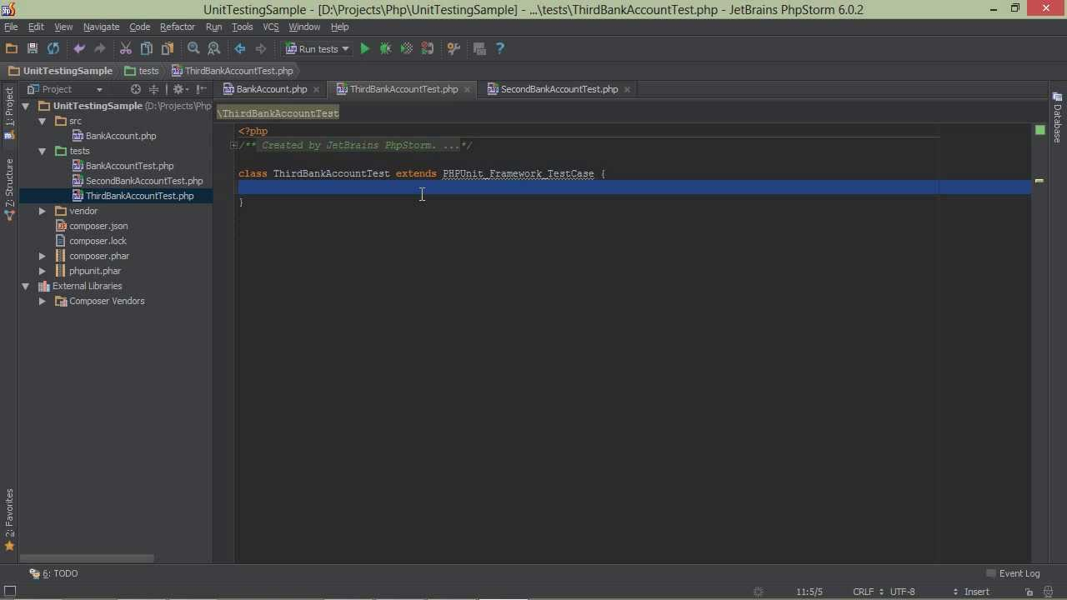The height and width of the screenshot is (600, 1067).
Task: Close the BankAccount.php tab
Action: [x=316, y=89]
